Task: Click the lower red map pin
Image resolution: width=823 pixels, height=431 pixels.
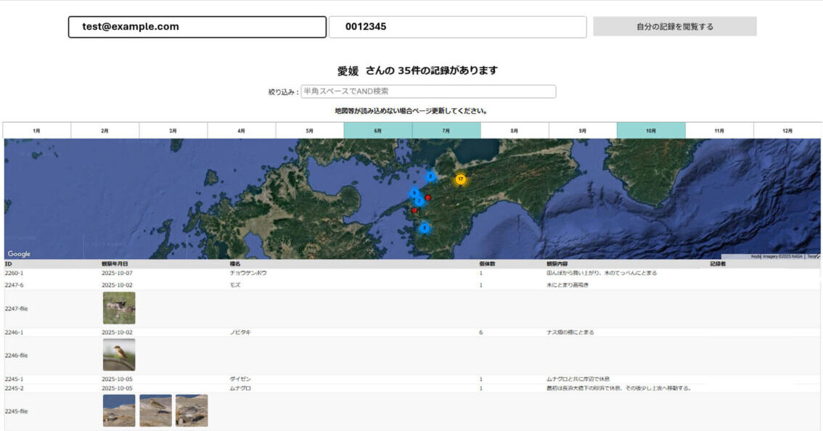Action: coord(414,210)
